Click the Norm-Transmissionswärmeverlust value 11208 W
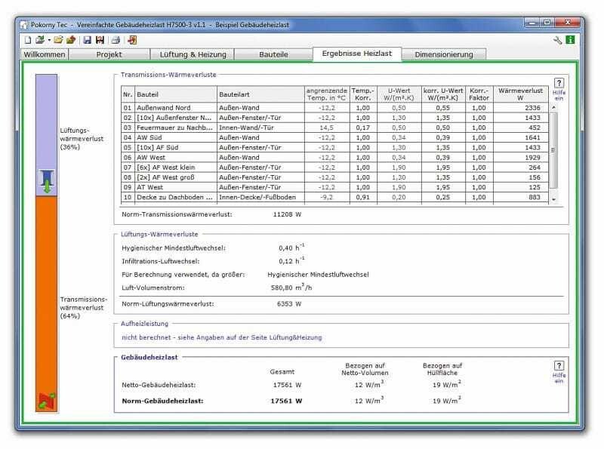This screenshot has height=449, width=604. point(287,214)
